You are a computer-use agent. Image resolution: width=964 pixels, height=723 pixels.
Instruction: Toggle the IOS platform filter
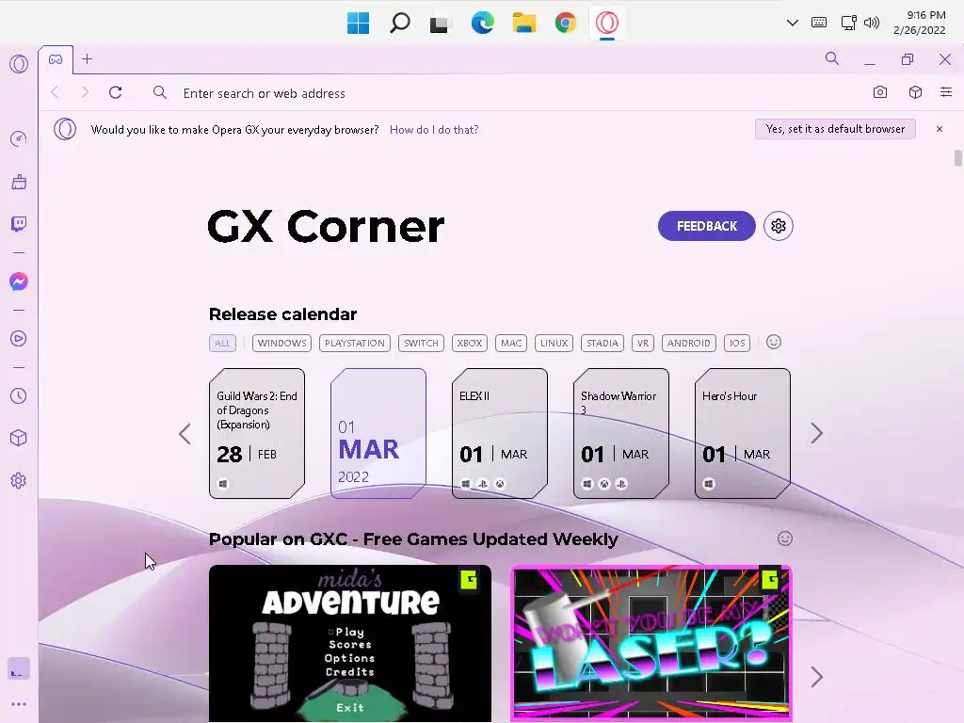(737, 343)
